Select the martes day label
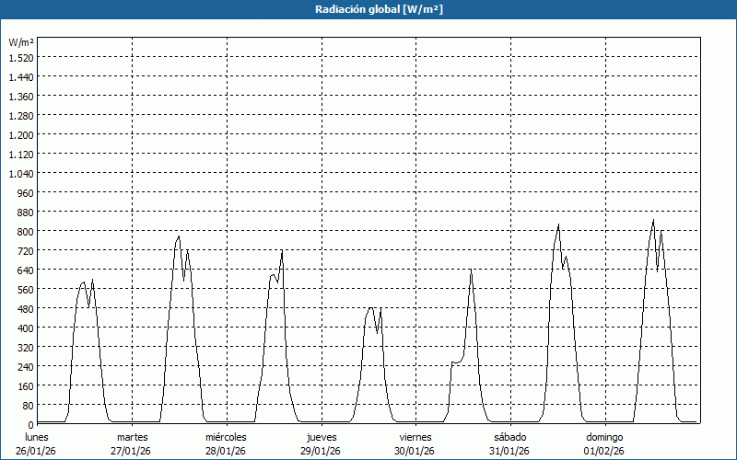The height and width of the screenshot is (460, 737). (x=133, y=437)
